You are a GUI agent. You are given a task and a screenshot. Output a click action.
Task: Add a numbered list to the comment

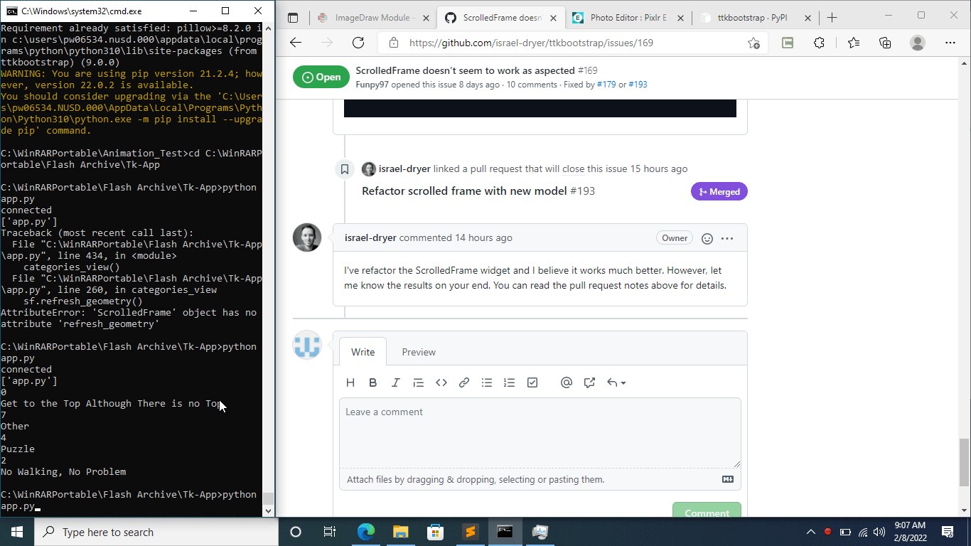pos(510,382)
